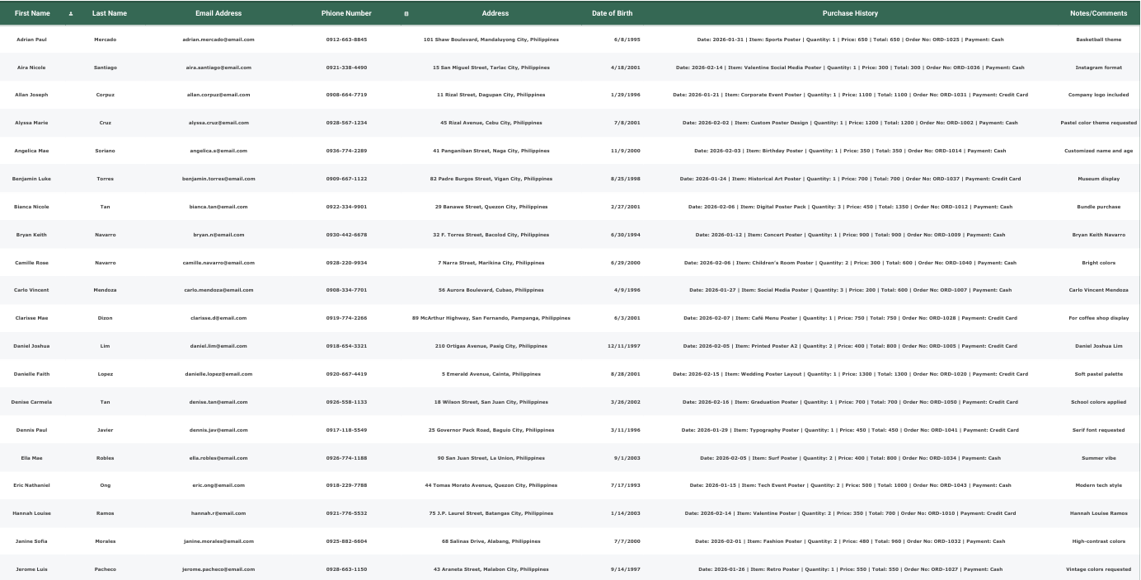Select the cell 'Dennis Paul'
This screenshot has width=1141, height=580.
coord(32,430)
